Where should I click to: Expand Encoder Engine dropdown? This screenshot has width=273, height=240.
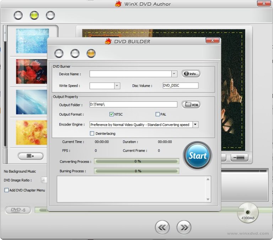(196, 124)
